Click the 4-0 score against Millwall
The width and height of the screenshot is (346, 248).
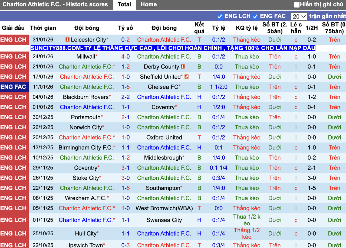coord(126,57)
